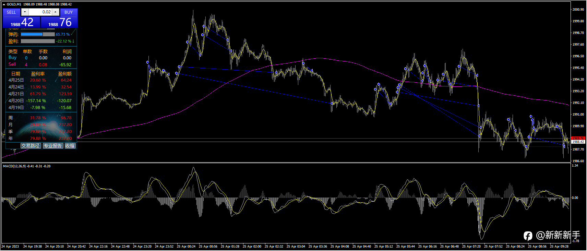Increase lot volume with the up arrow
587x251 pixels.
pos(56,12)
